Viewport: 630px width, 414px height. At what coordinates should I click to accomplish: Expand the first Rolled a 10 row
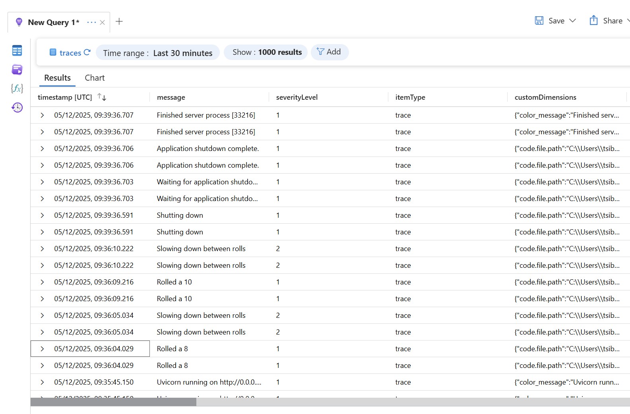point(42,282)
